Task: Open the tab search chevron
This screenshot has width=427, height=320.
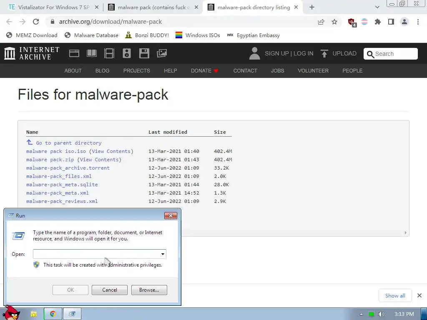Action: click(377, 7)
